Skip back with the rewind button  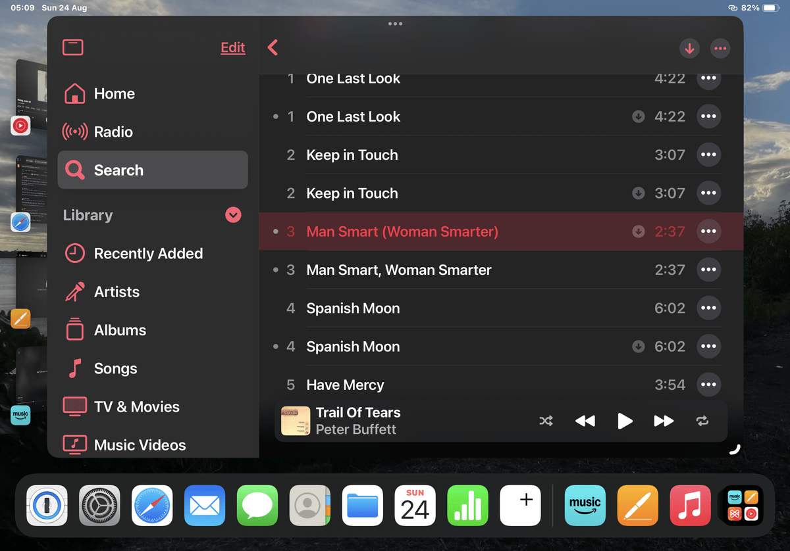[x=585, y=421]
